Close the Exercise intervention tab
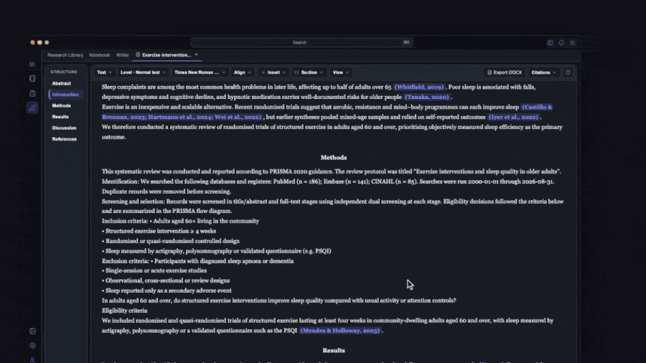The width and height of the screenshot is (646, 363). coord(196,55)
